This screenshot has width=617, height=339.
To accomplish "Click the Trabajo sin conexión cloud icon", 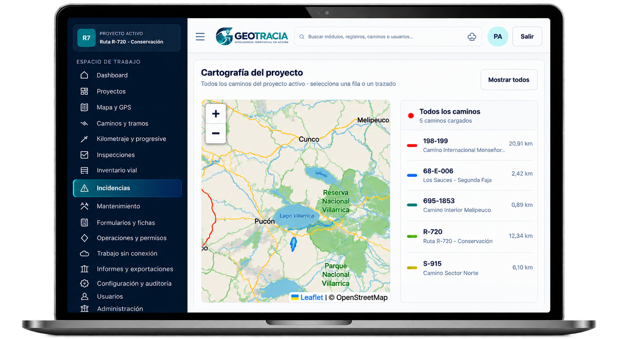I will coord(84,253).
